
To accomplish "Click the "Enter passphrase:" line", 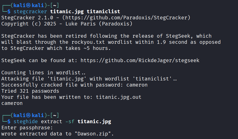I will 27,128.
